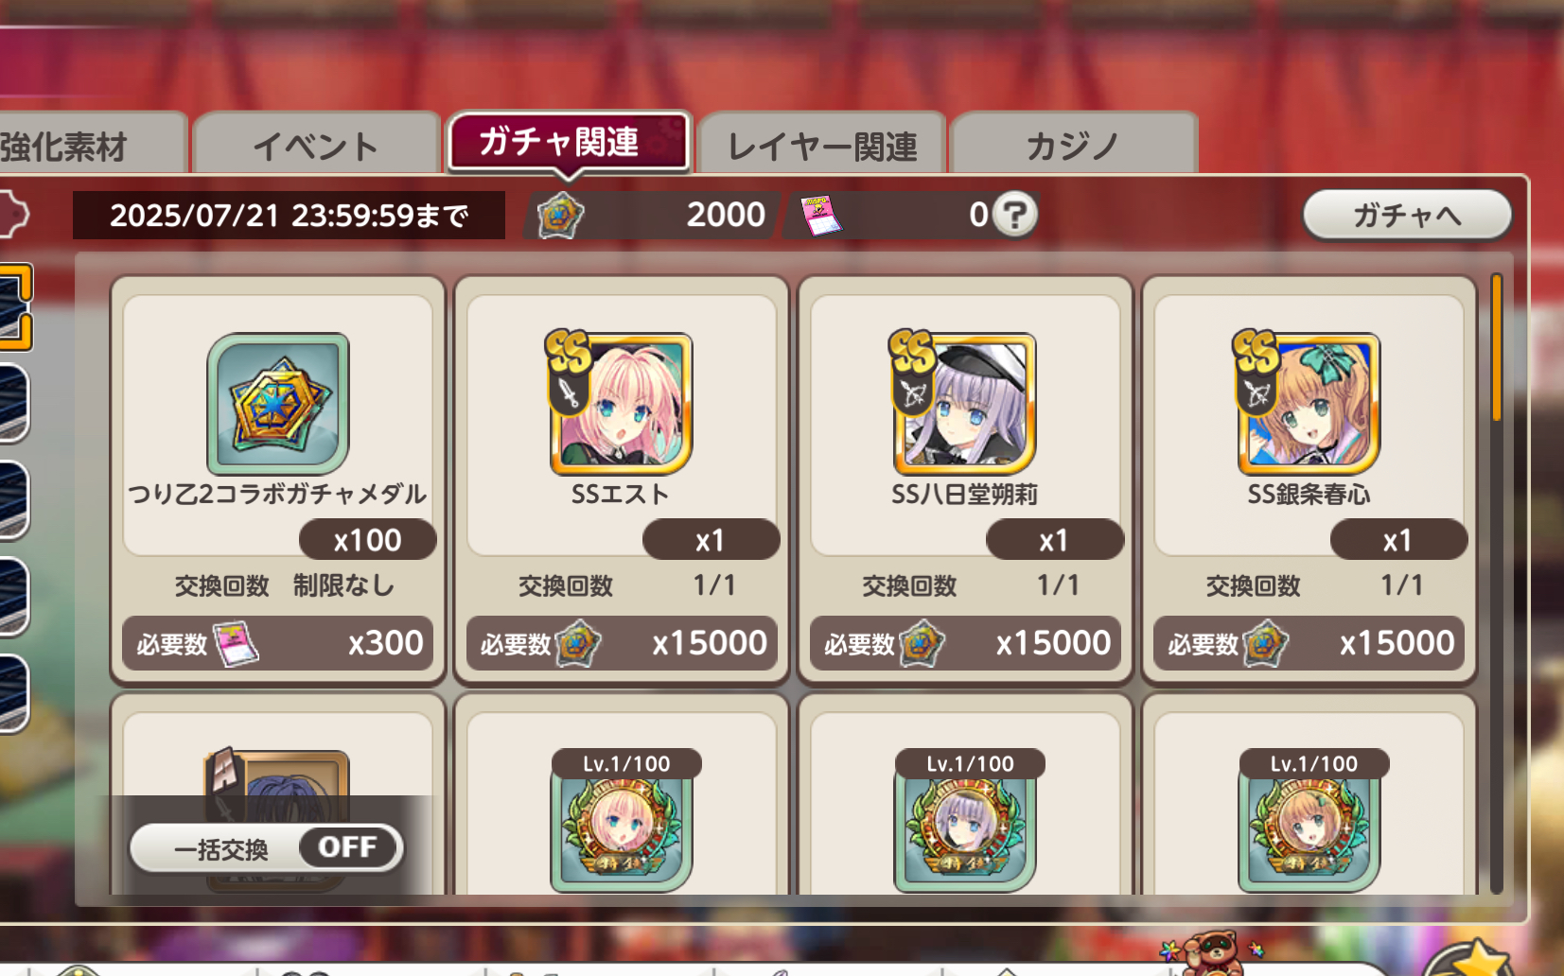Click the pink ticket currency icon showing 0
This screenshot has width=1564, height=976.
point(819,216)
